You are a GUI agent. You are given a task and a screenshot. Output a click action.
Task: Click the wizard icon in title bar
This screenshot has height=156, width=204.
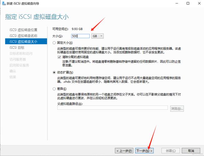click(x=4, y=3)
